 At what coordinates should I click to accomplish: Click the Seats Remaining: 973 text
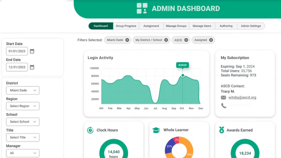pyautogui.click(x=238, y=75)
